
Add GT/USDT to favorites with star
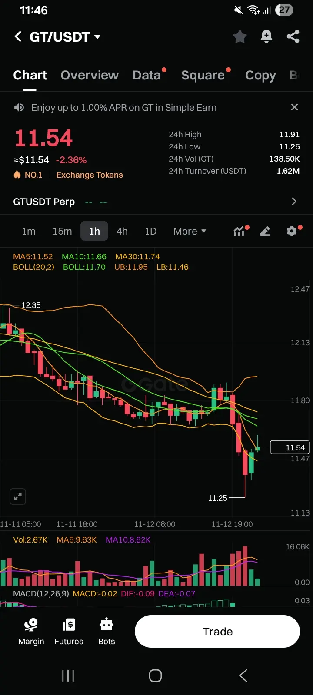[x=240, y=36]
